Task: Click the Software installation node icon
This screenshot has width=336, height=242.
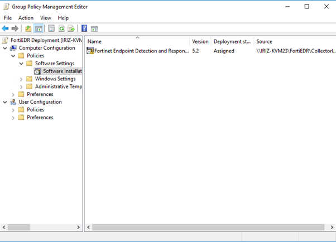Action: pyautogui.click(x=37, y=71)
